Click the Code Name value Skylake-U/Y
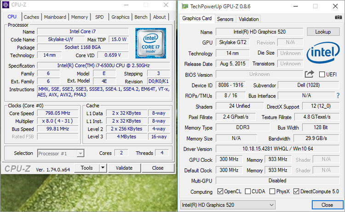This screenshot has height=212, width=345. (61, 40)
